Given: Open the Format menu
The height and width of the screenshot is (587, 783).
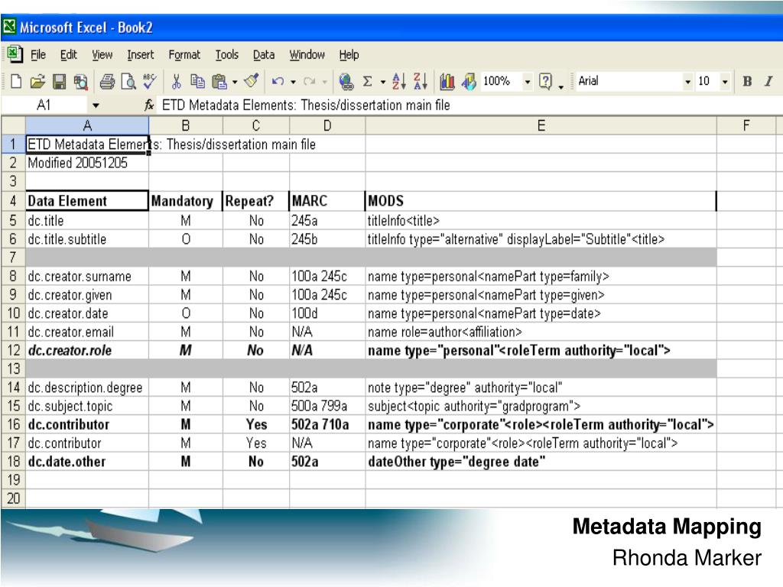Looking at the screenshot, I should pos(184,54).
